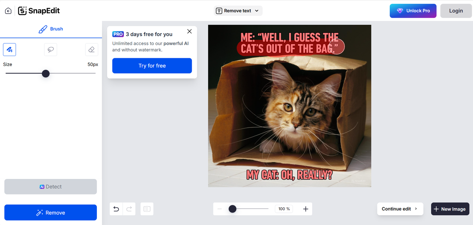Click the redo arrow icon

tap(129, 209)
